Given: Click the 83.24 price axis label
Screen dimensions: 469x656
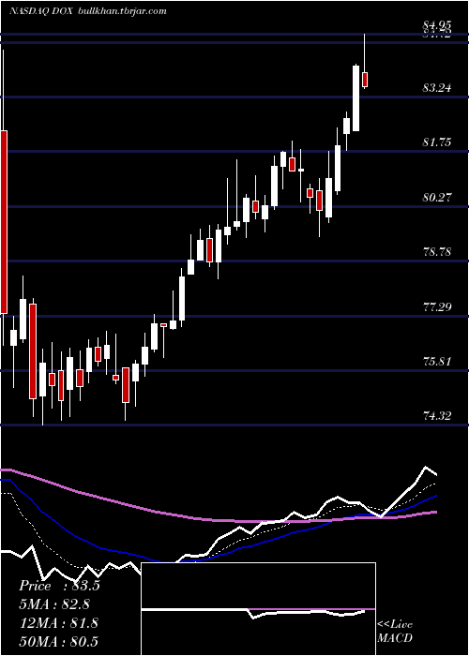Looking at the screenshot, I should (438, 88).
